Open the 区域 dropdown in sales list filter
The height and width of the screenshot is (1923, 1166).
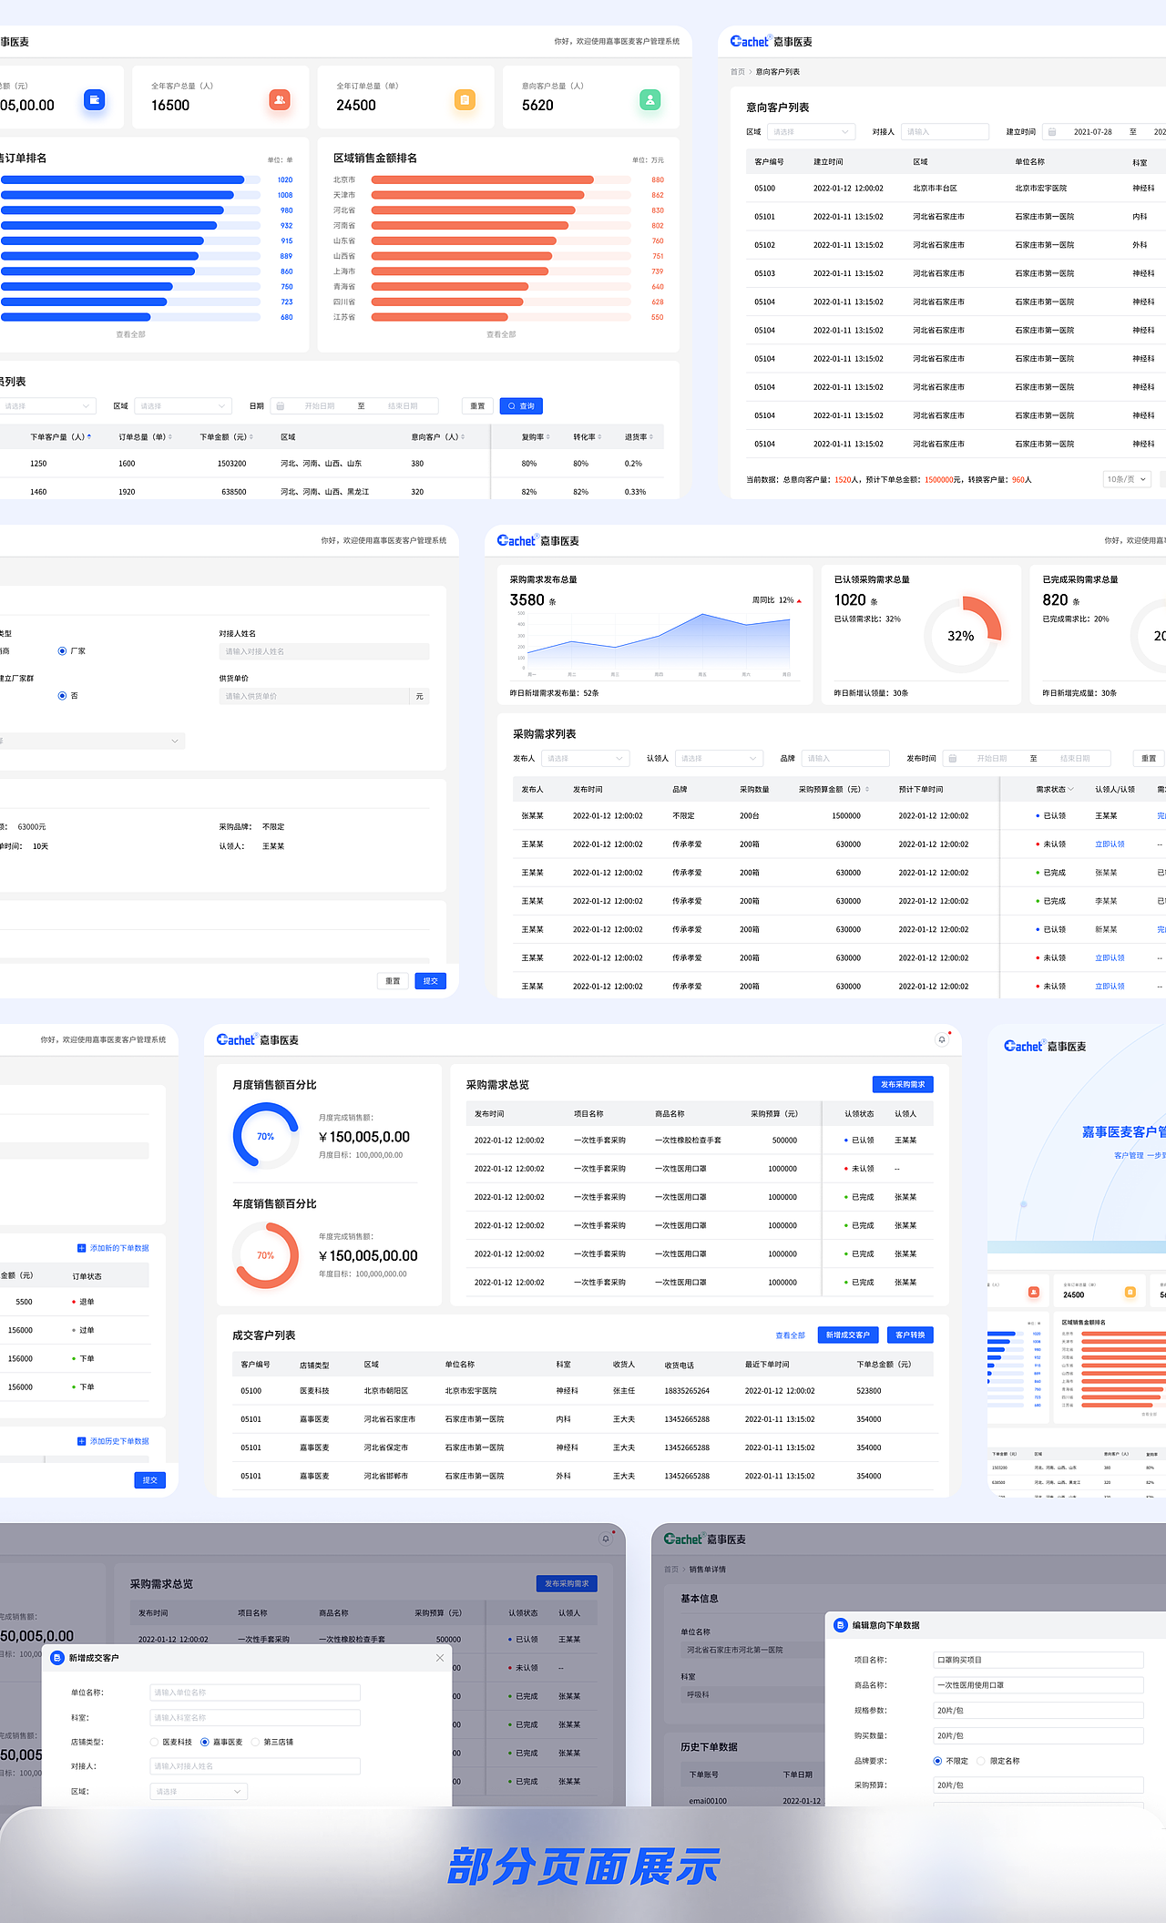coord(183,406)
